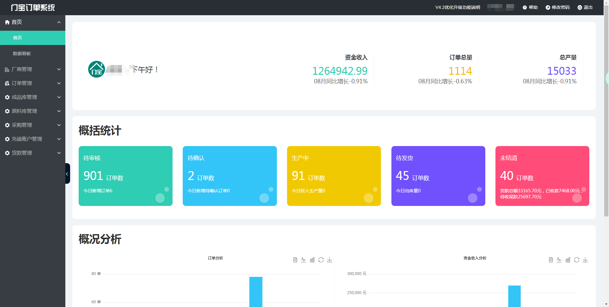Viewport: 609px width, 307px height.
Task: Expand the 充值账户管理 menu chevron
Action: (x=59, y=139)
